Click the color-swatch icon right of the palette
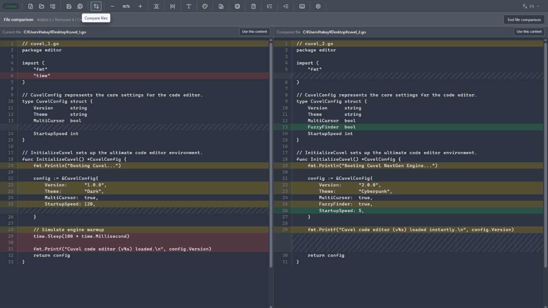The width and height of the screenshot is (548, 308). (221, 6)
